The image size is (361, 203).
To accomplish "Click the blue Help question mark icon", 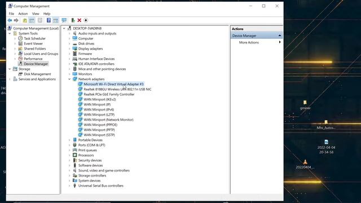I will pos(49,20).
